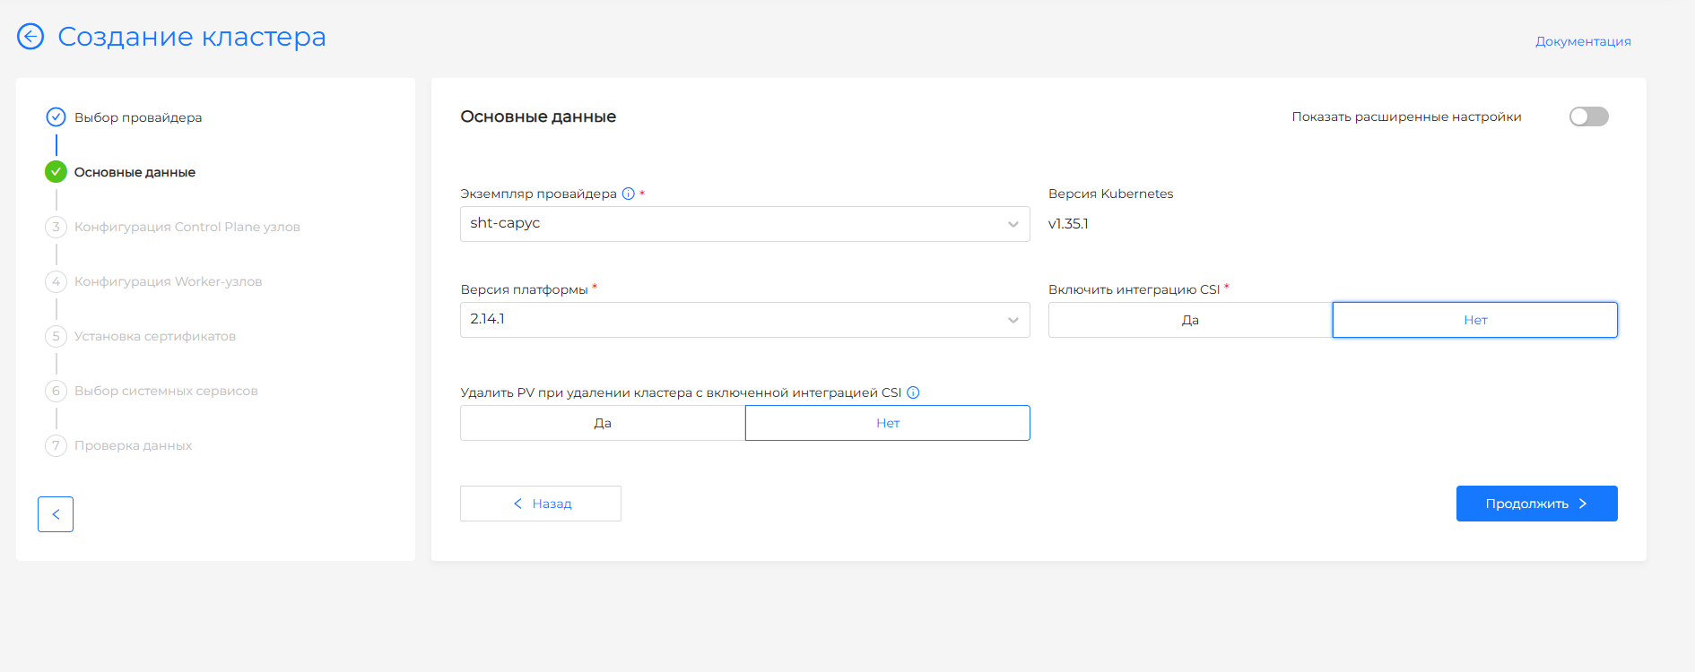Viewport: 1695px width, 672px height.
Task: Open the Экземпляр провайдера dropdown
Action: (744, 224)
